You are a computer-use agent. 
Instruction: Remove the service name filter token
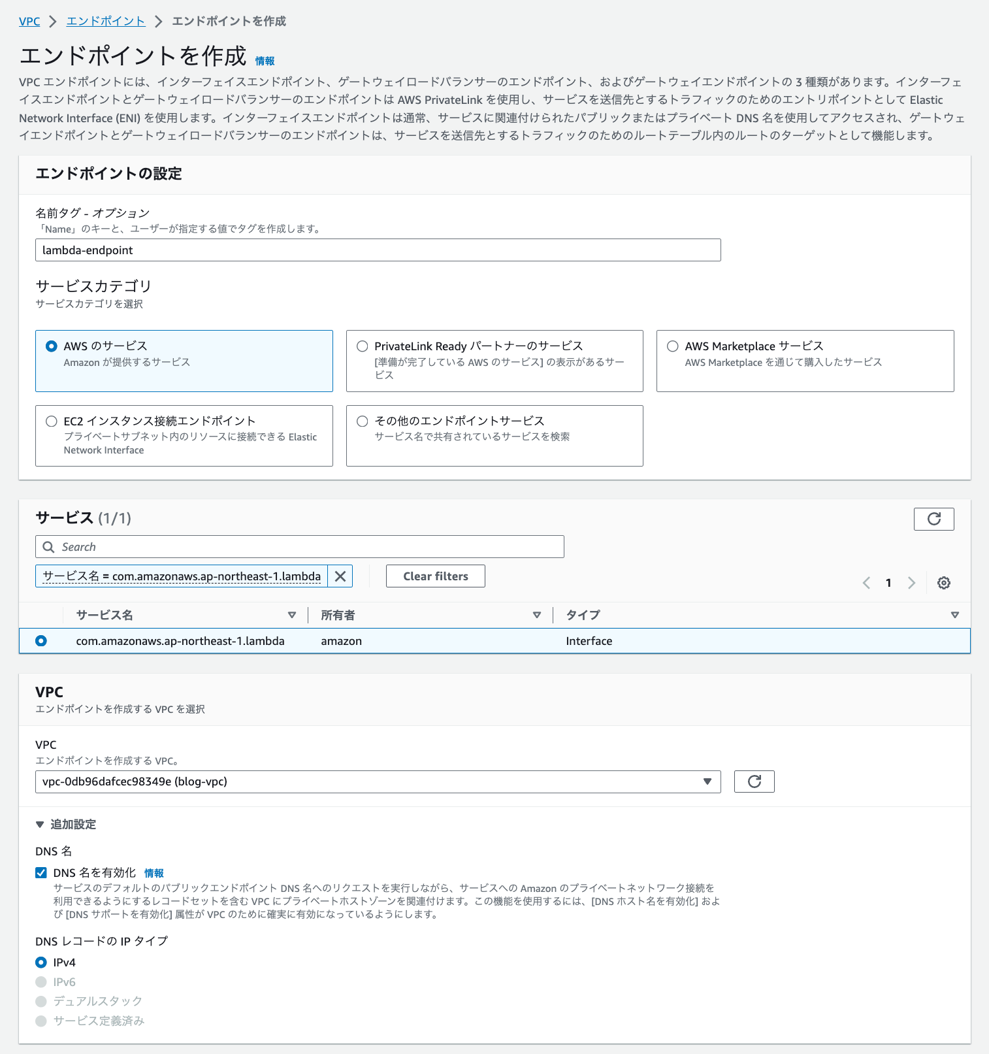[x=340, y=576]
